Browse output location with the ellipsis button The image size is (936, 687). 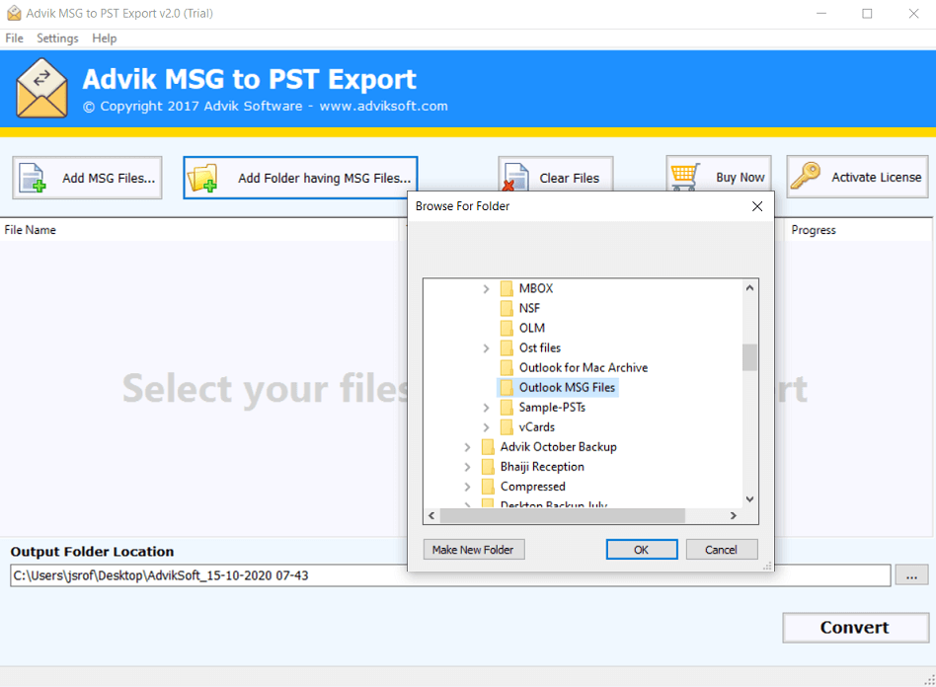pos(911,575)
